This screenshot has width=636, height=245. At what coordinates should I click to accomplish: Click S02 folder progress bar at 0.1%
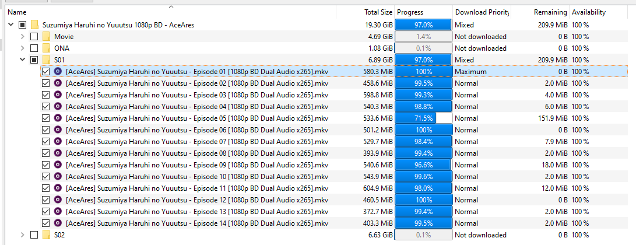coord(423,235)
